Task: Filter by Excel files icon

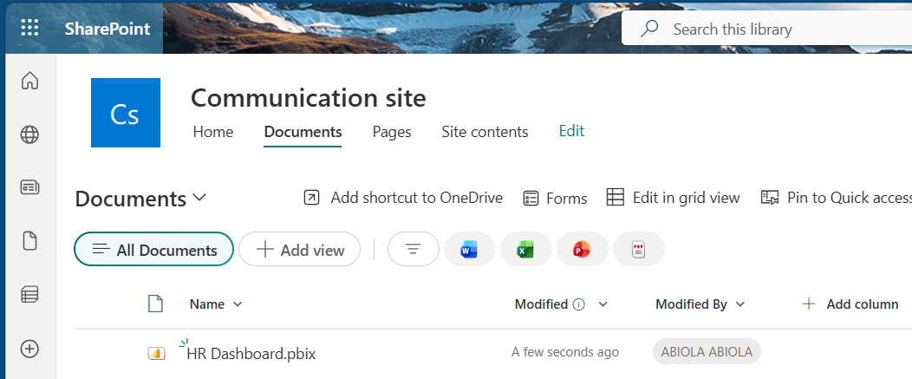Action: point(526,249)
